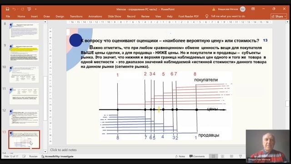Select the Transitions tab
The width and height of the screenshot is (291, 164).
76,16
